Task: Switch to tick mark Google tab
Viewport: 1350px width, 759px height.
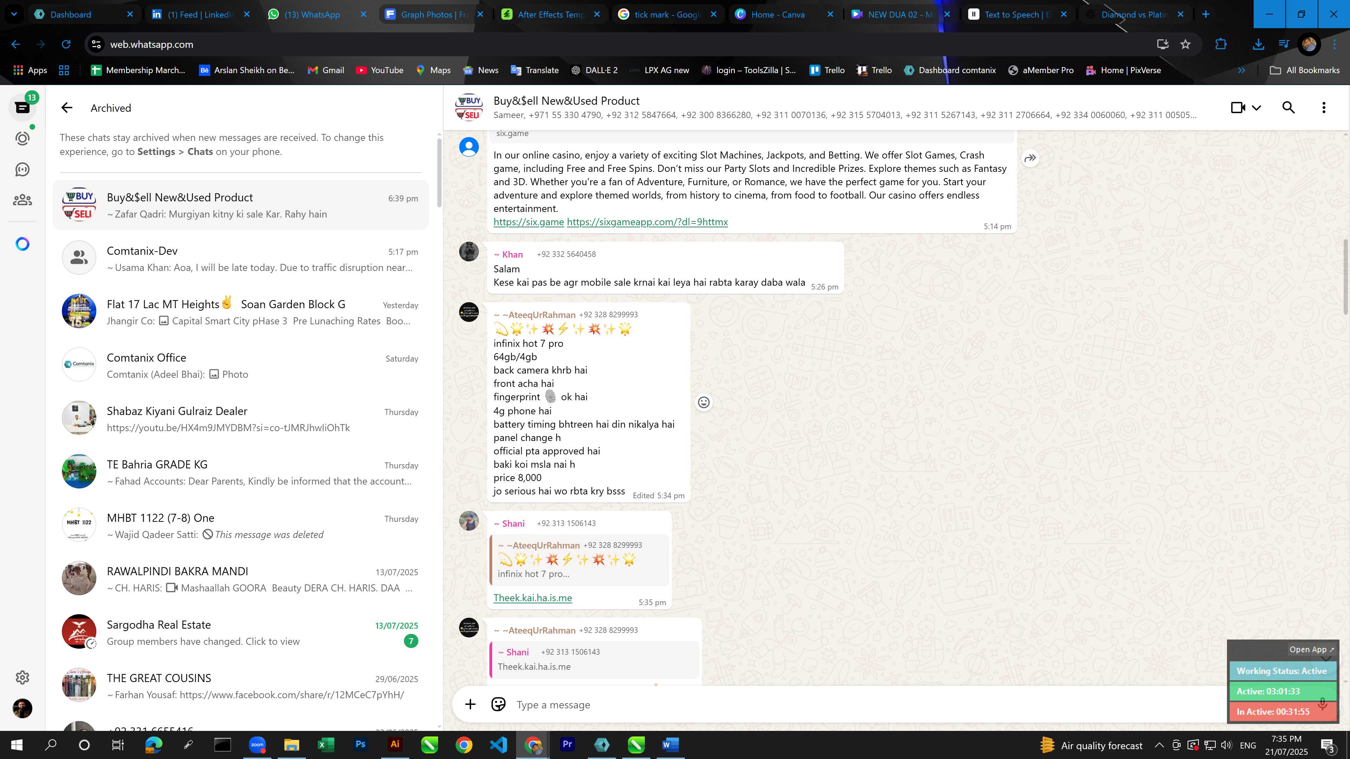Action: 667,15
